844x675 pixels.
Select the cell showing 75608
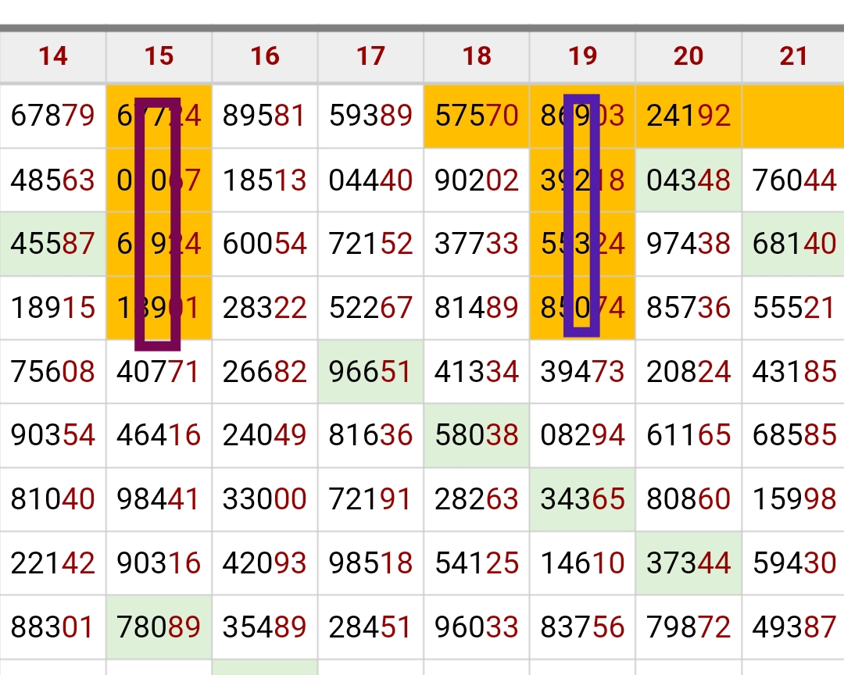53,371
